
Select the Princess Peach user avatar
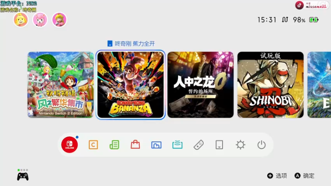pos(59,19)
